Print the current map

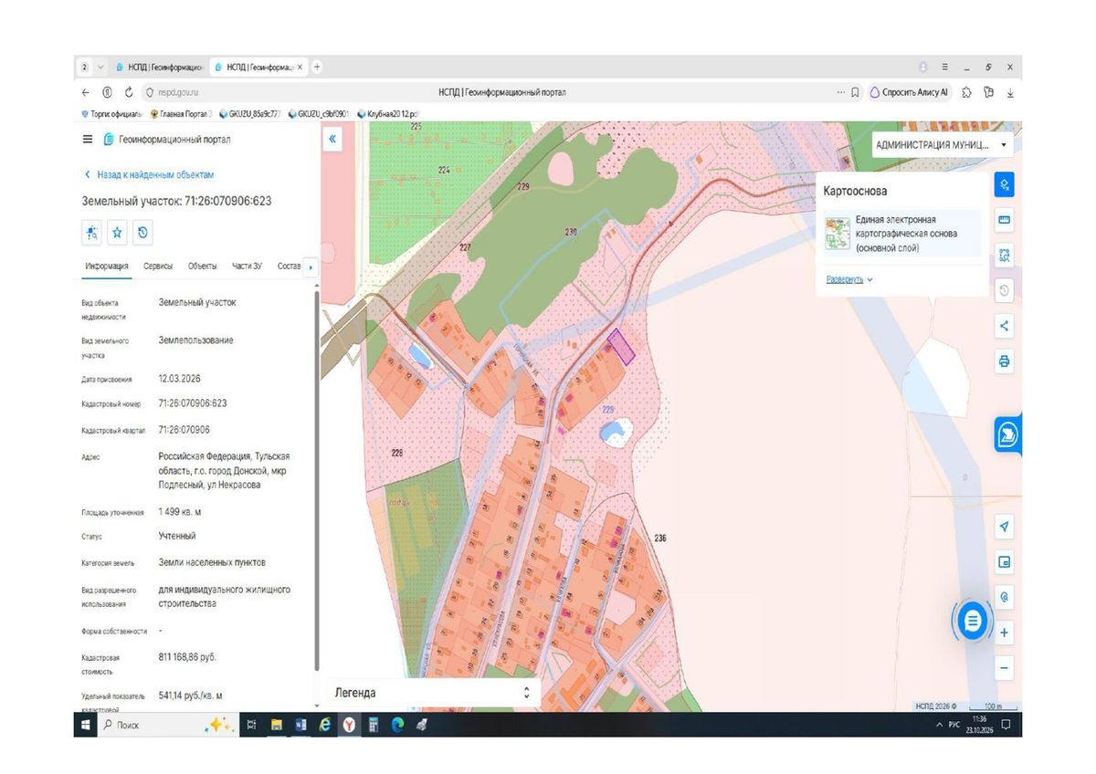(x=1005, y=361)
